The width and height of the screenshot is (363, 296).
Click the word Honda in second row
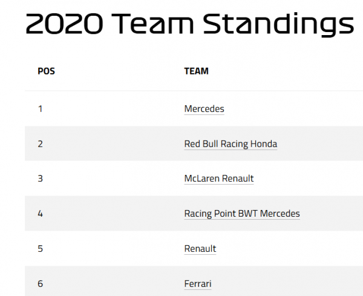coord(264,144)
